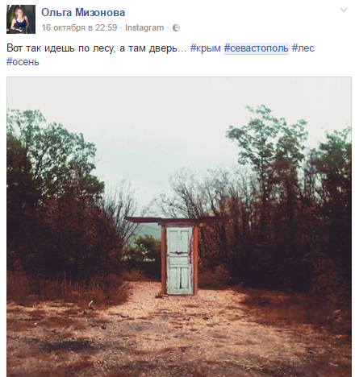Click the green tree on the photo's right
This screenshot has width=355, height=377.
click(269, 161)
